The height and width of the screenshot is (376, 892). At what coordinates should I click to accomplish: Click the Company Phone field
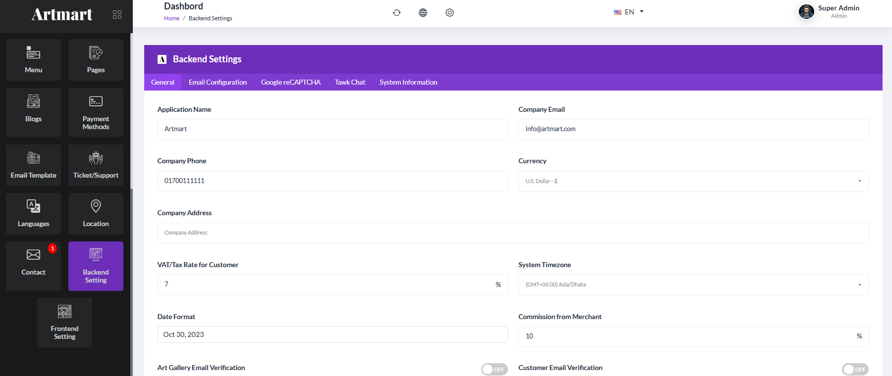pyautogui.click(x=333, y=181)
